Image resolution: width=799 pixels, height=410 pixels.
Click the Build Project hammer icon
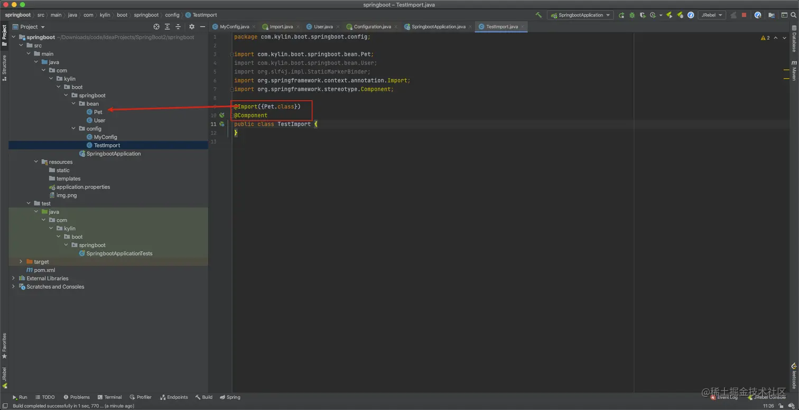(538, 15)
